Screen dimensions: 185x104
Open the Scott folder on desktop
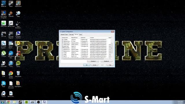(3, 74)
